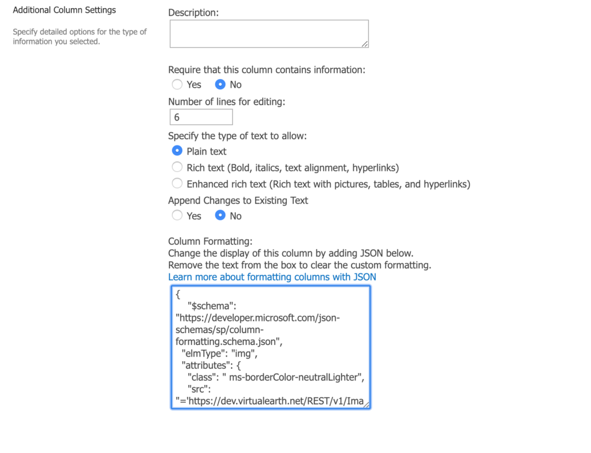Click the "elmType": "img" line in JSON

(x=219, y=354)
